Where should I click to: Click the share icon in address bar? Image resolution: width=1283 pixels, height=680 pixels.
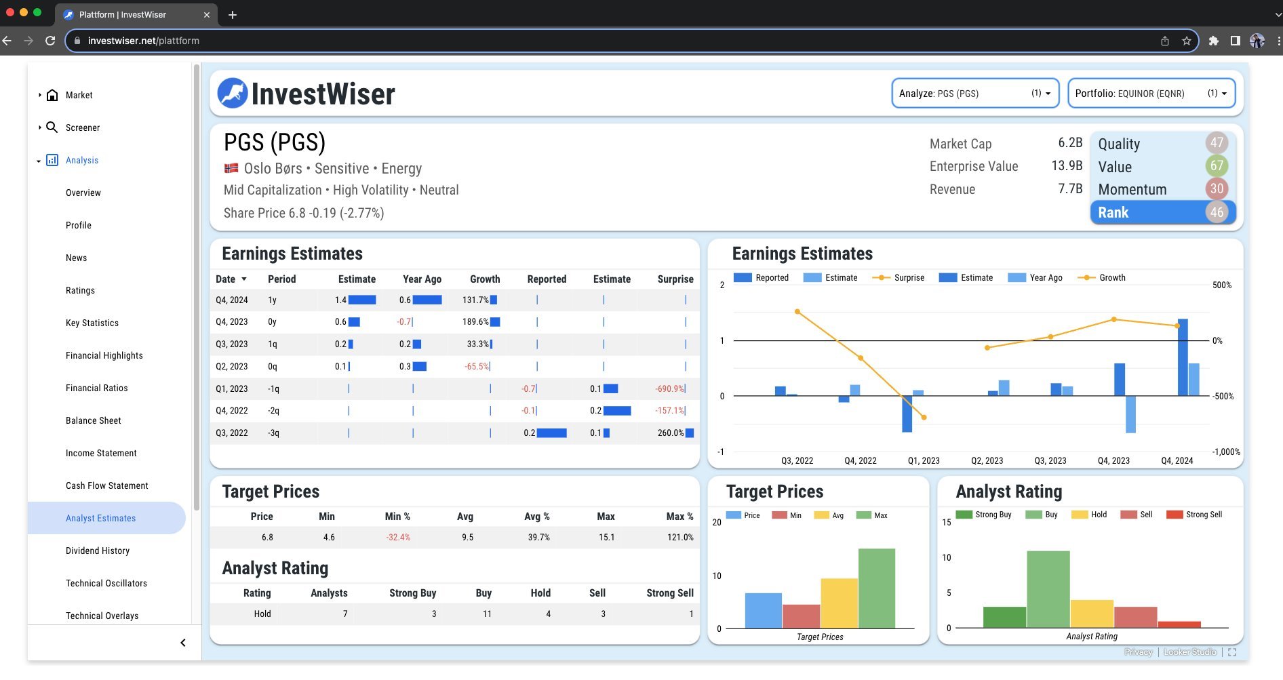pos(1165,41)
